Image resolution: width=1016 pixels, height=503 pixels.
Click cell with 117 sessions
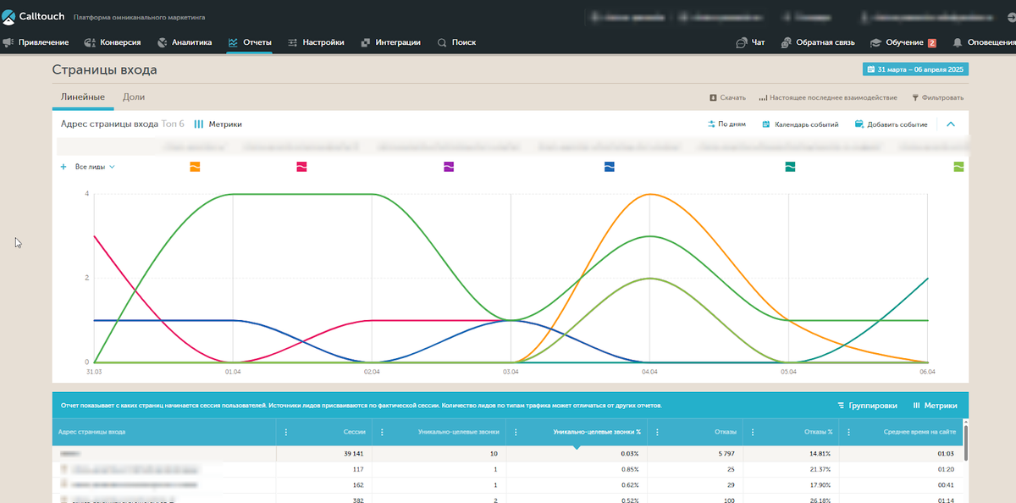pos(358,468)
